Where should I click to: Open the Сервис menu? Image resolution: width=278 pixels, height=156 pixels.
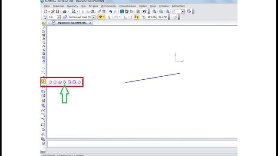point(143,6)
